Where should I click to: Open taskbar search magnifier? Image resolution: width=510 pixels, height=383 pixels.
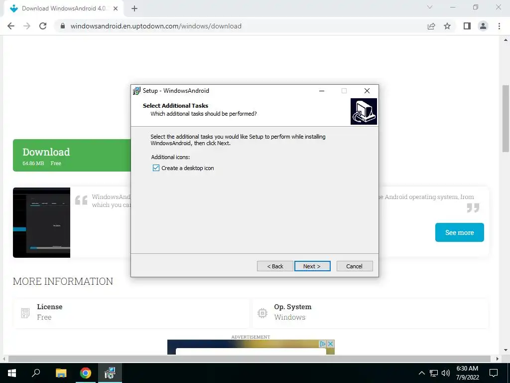pos(36,373)
